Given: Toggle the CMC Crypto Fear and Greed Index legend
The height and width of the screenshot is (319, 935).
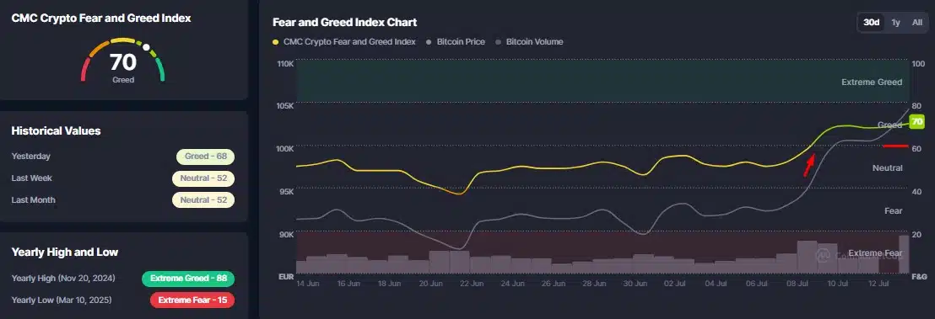Looking at the screenshot, I should click(344, 41).
